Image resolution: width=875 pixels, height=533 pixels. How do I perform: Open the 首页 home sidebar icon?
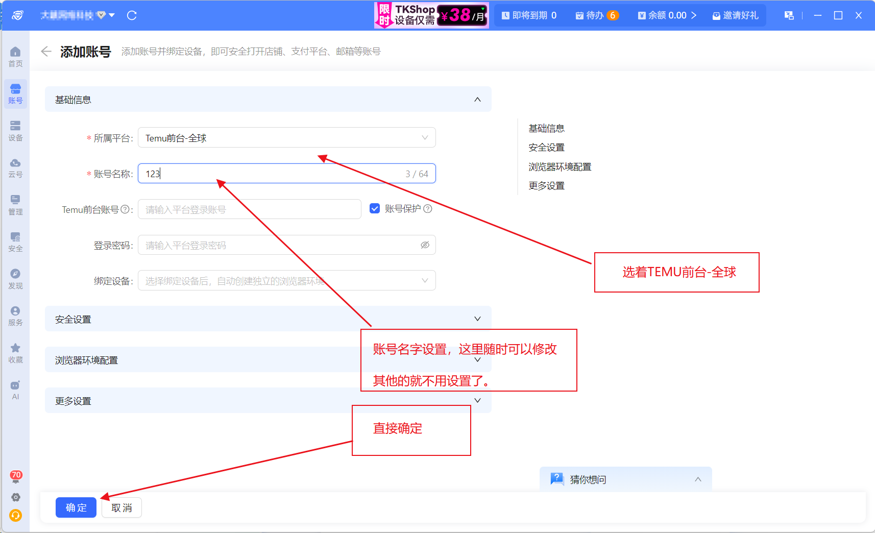tap(15, 57)
